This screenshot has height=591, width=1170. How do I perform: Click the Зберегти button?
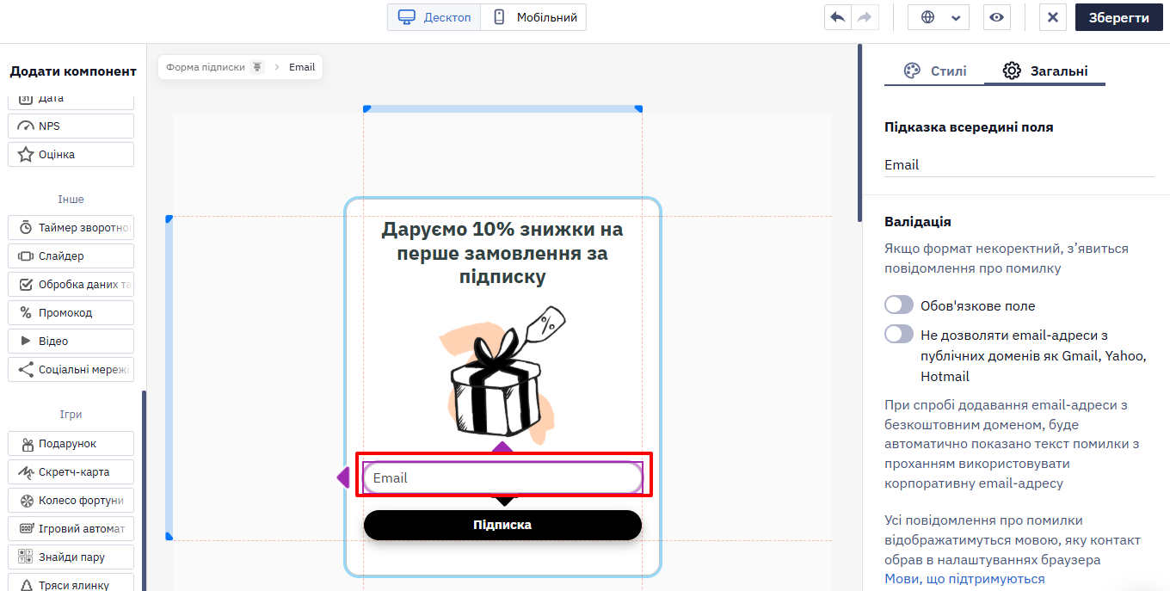1118,17
